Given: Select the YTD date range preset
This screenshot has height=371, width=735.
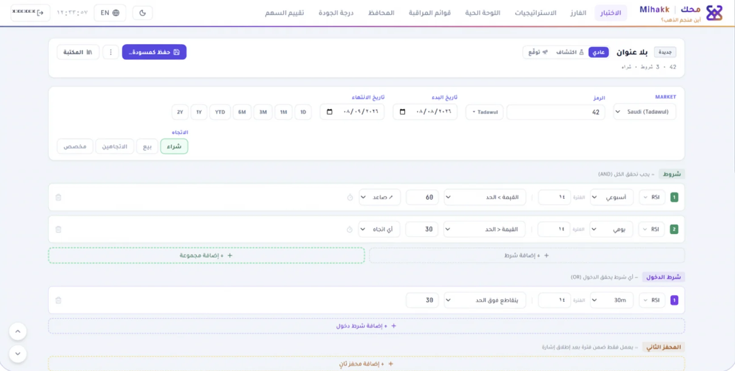Looking at the screenshot, I should tap(220, 112).
